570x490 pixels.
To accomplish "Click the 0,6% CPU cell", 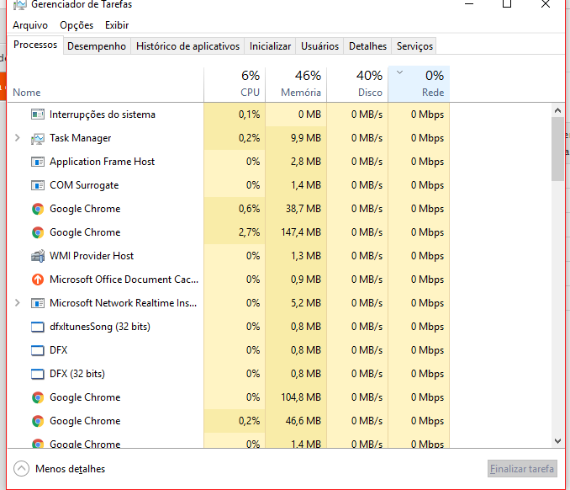I will coord(235,209).
